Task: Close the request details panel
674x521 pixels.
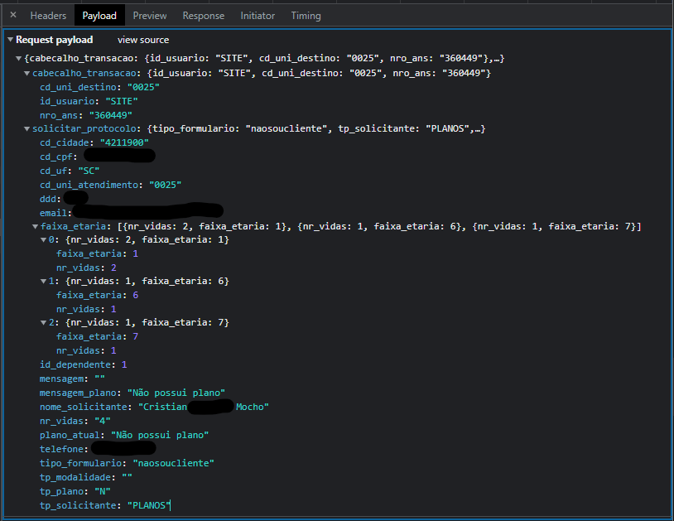Action: 13,15
